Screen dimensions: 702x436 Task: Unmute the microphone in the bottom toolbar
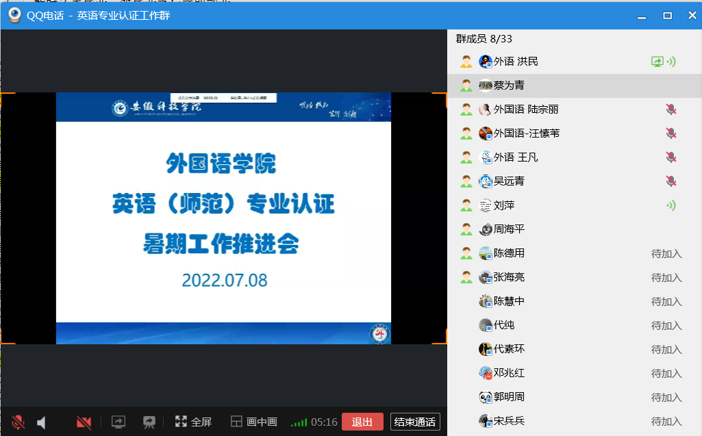pos(18,422)
